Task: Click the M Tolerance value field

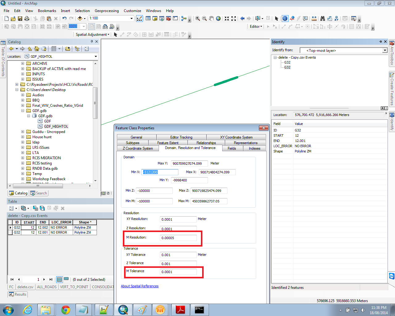Action: tap(178, 272)
